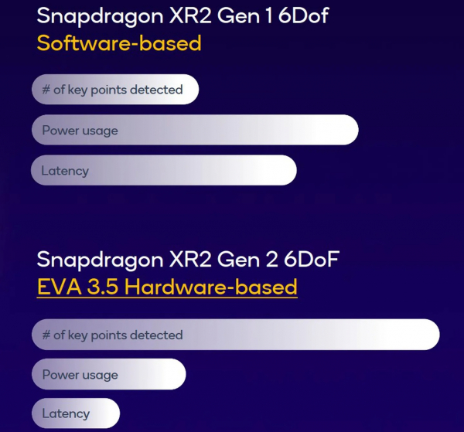
Task: Click '6Dof' in the Gen 1 heading
Action: click(x=303, y=15)
